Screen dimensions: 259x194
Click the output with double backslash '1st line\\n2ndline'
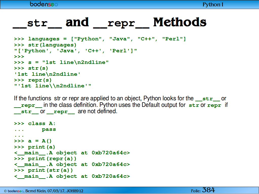coord(53,86)
